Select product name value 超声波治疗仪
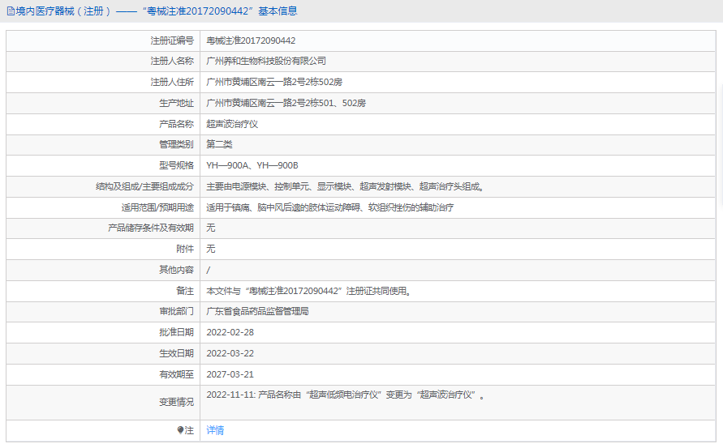 pyautogui.click(x=232, y=124)
